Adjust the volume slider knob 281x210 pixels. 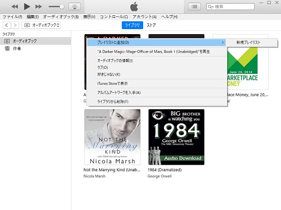point(62,7)
